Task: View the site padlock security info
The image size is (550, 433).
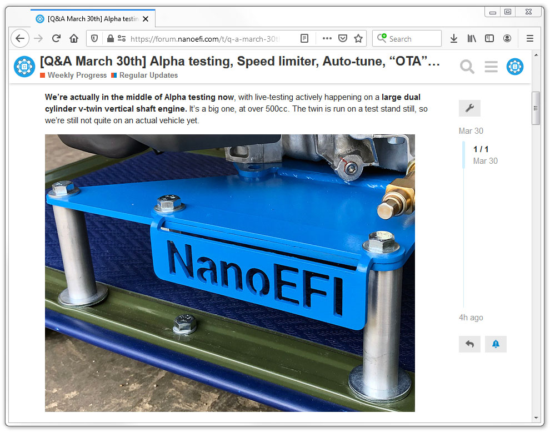Action: [x=110, y=38]
